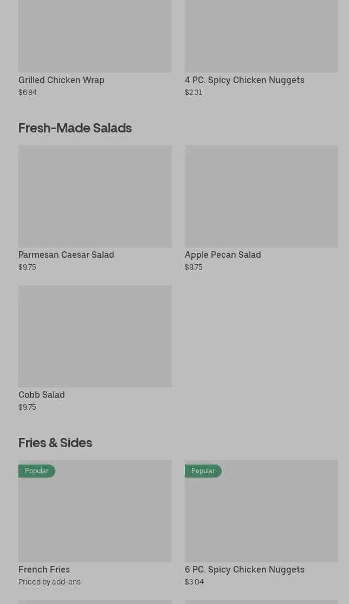349x604 pixels.
Task: Click the "Priced by add-ons" text
Action: pos(49,582)
